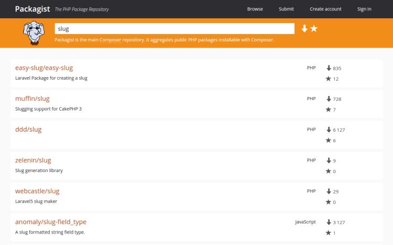
Task: Open the muffin/slug package
Action: click(32, 99)
